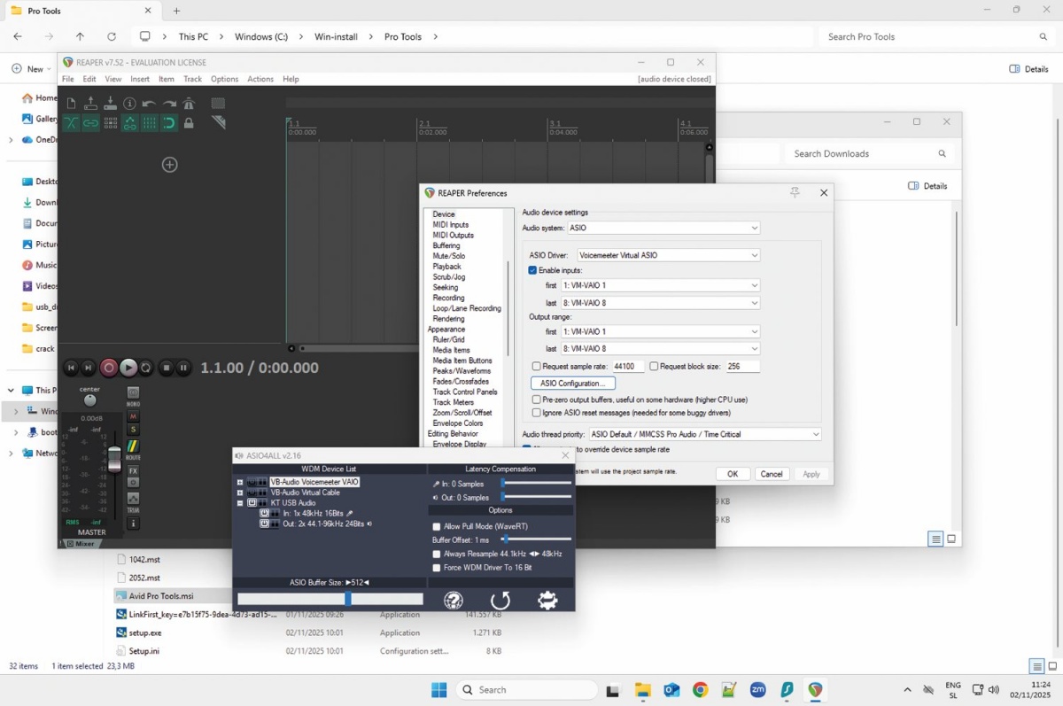
Task: Toggle Enable inputs checkbox
Action: click(533, 270)
